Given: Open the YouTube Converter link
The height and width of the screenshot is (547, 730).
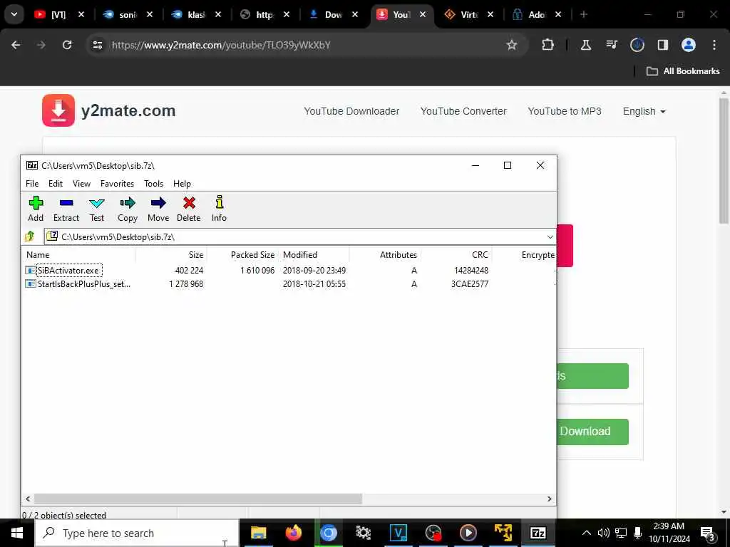Looking at the screenshot, I should [463, 112].
